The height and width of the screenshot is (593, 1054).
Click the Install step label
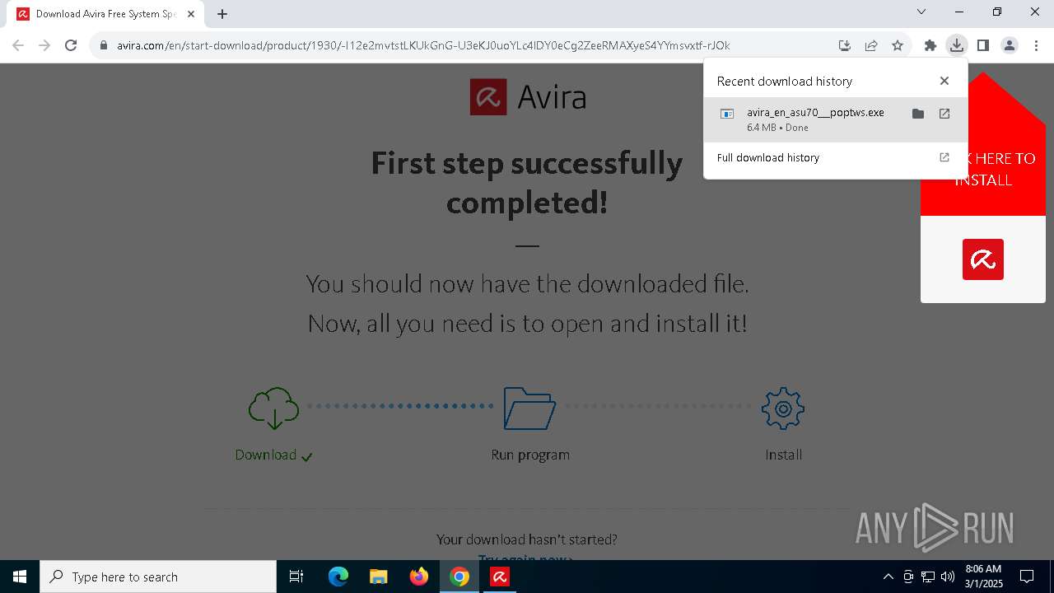coord(784,455)
